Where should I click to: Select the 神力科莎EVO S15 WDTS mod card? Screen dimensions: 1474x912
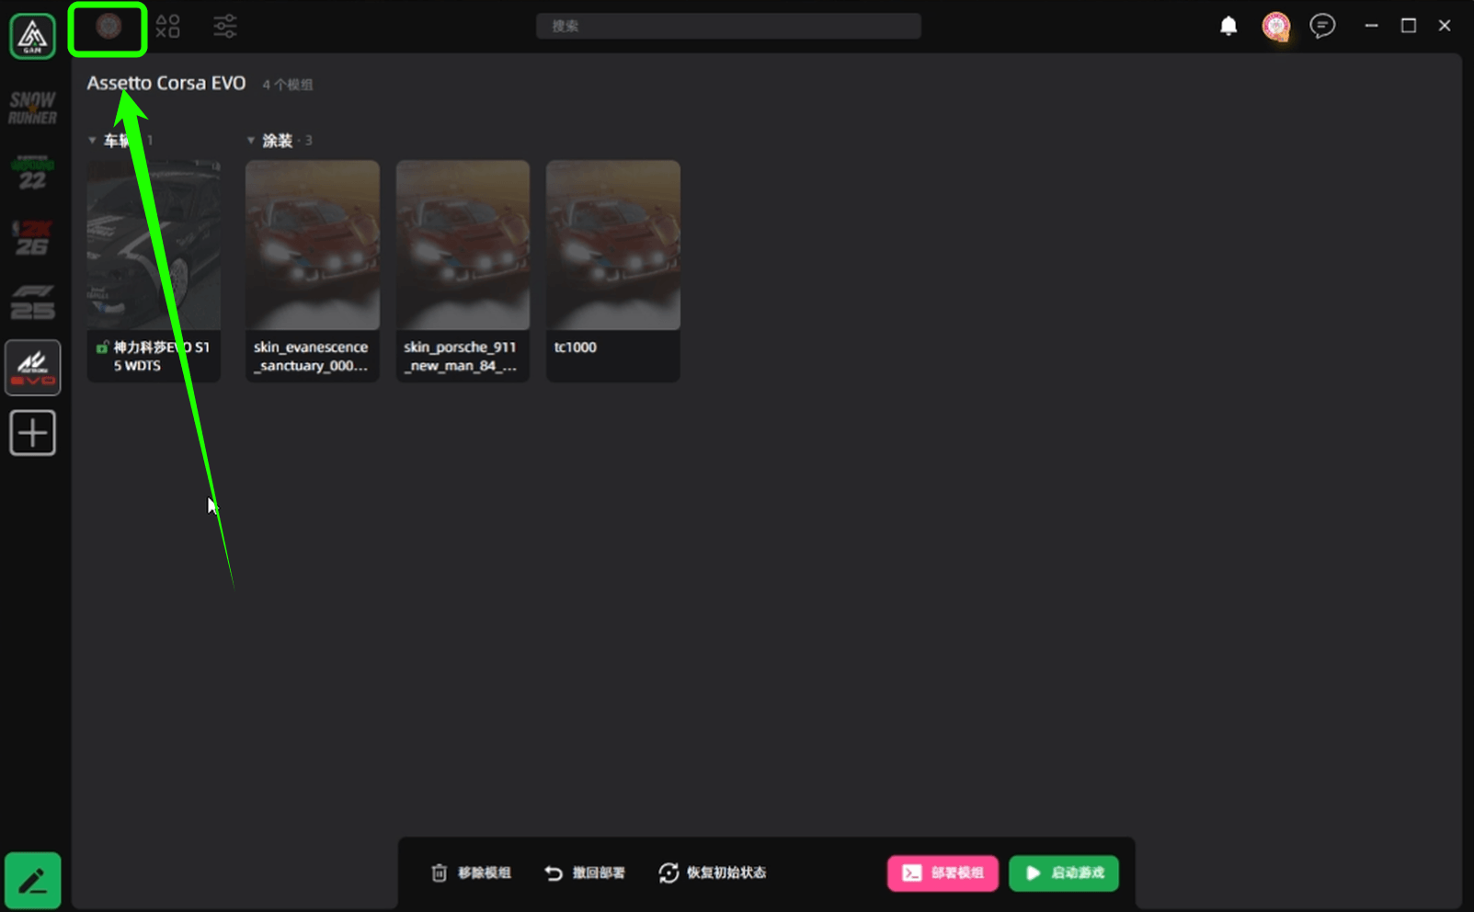coord(154,270)
